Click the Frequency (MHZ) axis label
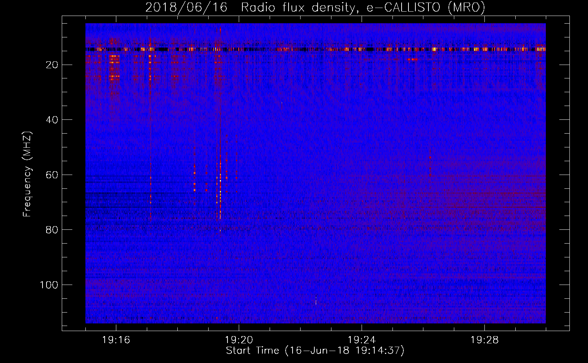The height and width of the screenshot is (363, 588). pos(27,174)
